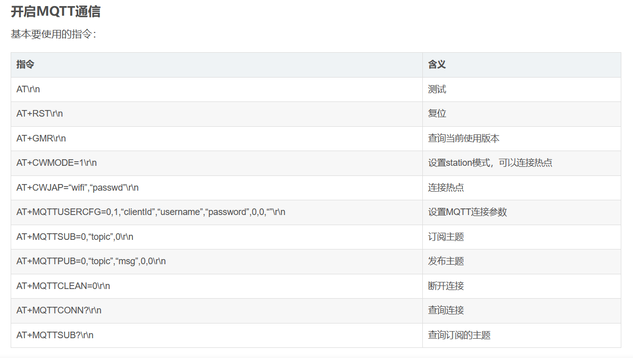Click the 开启MQTT通信 heading
This screenshot has width=633, height=358.
coord(55,12)
